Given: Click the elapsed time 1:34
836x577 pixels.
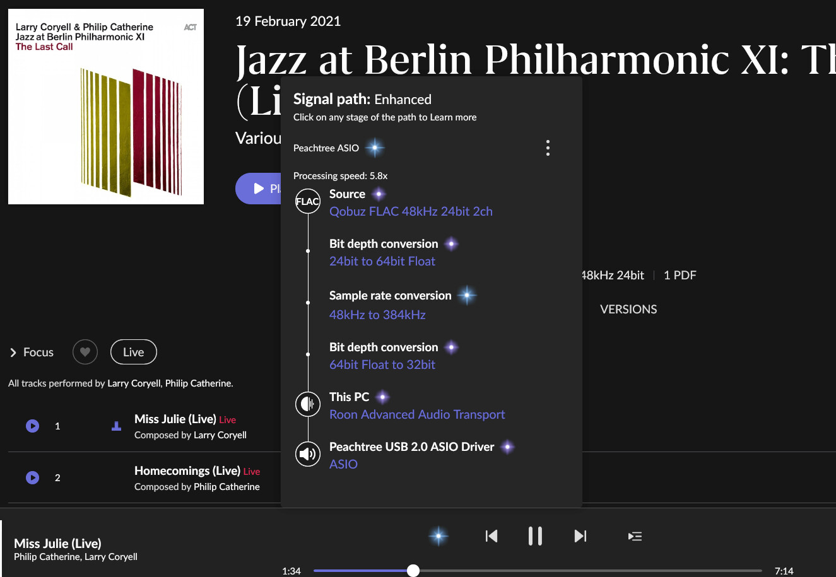Looking at the screenshot, I should [x=291, y=571].
